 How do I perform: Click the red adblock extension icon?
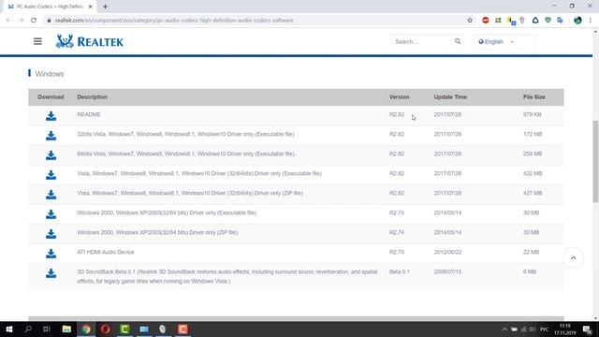[x=486, y=21]
